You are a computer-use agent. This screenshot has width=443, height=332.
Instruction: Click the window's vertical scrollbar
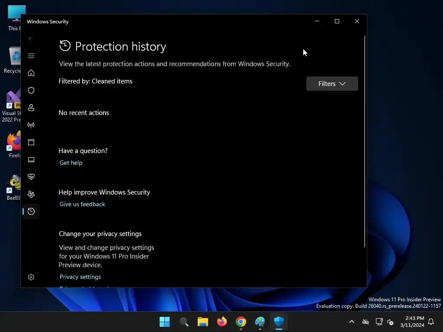click(x=364, y=141)
